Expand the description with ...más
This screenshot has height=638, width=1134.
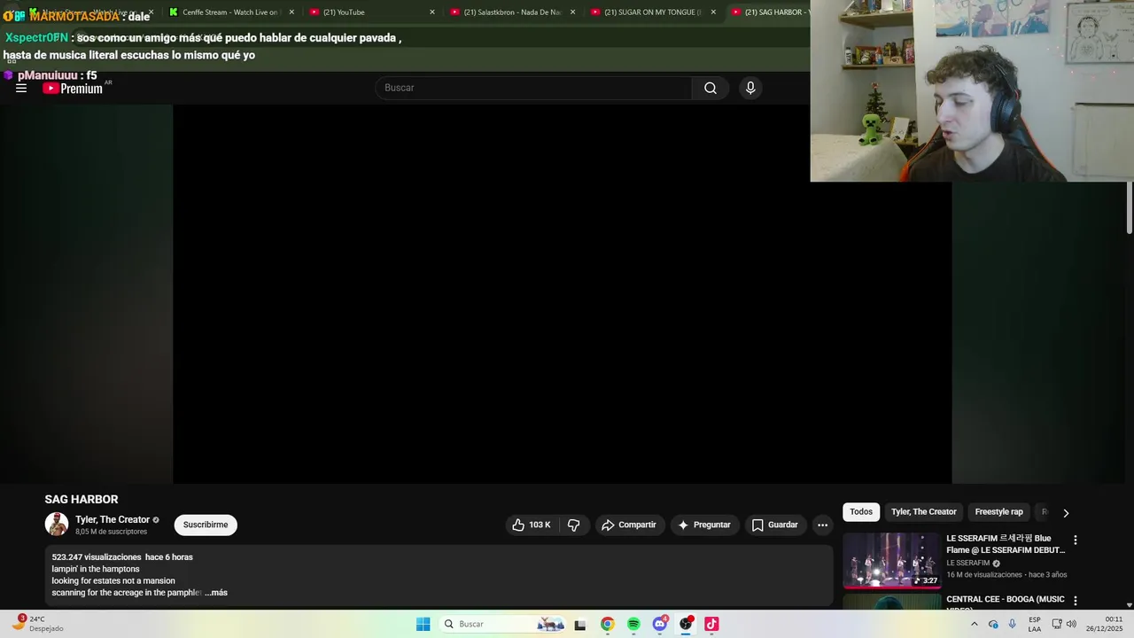[x=216, y=593]
